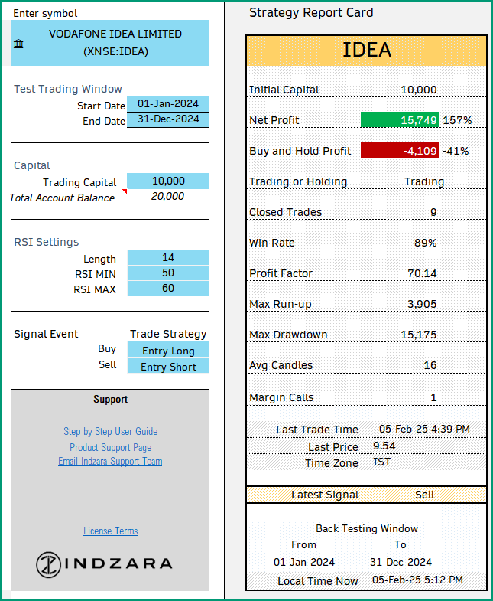The image size is (493, 601).
Task: Click Last Trade Time 05-Feb-25 4:39 PM
Action: 424,429
